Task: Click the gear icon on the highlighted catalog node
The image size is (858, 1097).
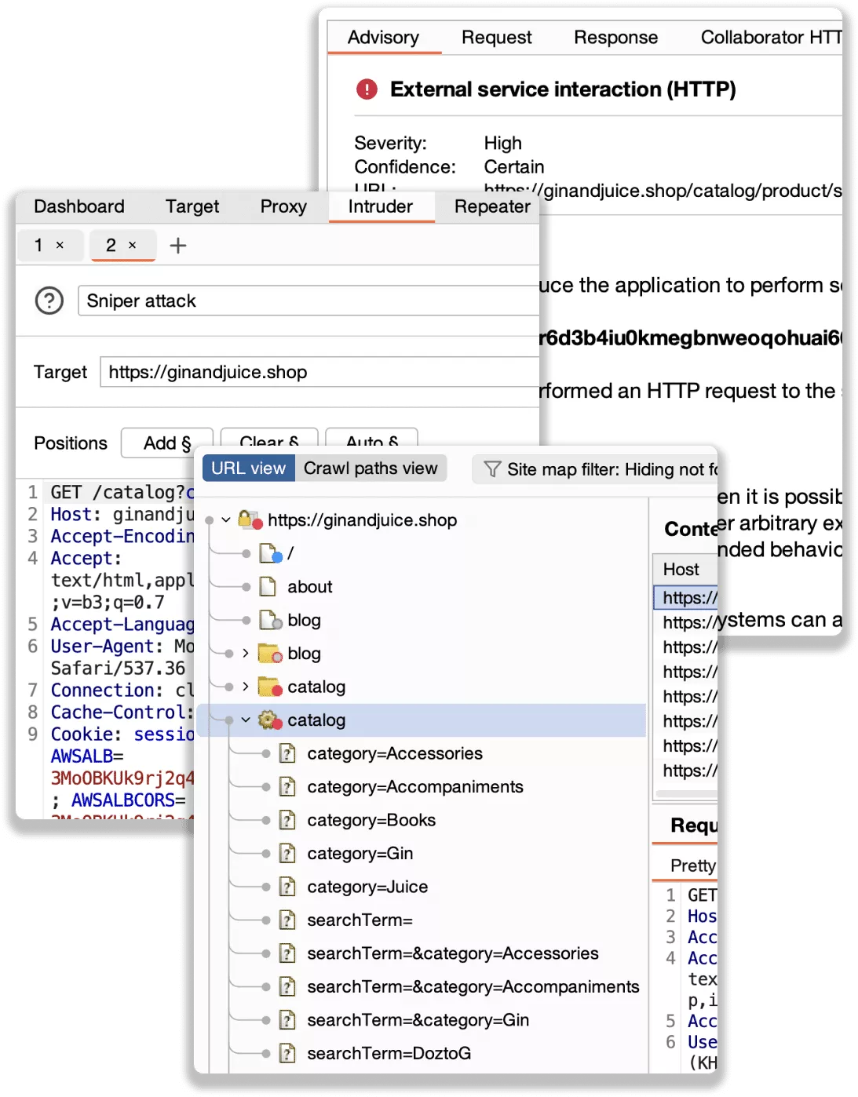Action: coord(267,720)
